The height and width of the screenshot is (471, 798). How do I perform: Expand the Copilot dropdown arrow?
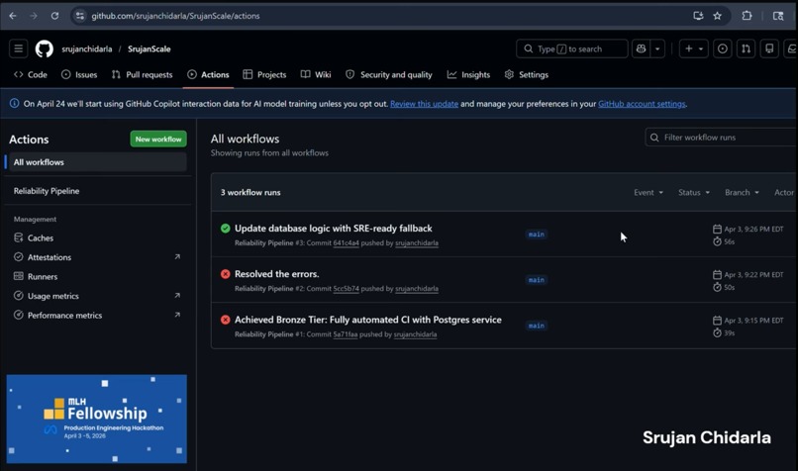tap(657, 48)
